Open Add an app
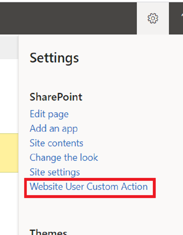 (x=53, y=129)
